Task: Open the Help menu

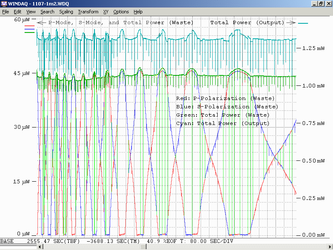Action: coord(138,12)
